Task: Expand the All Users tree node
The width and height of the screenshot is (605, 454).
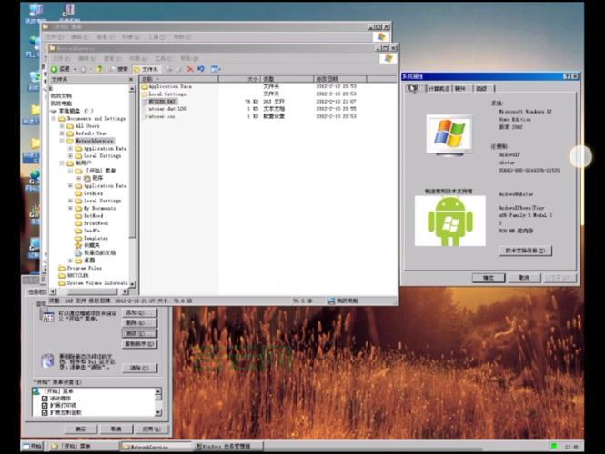Action: (62, 126)
